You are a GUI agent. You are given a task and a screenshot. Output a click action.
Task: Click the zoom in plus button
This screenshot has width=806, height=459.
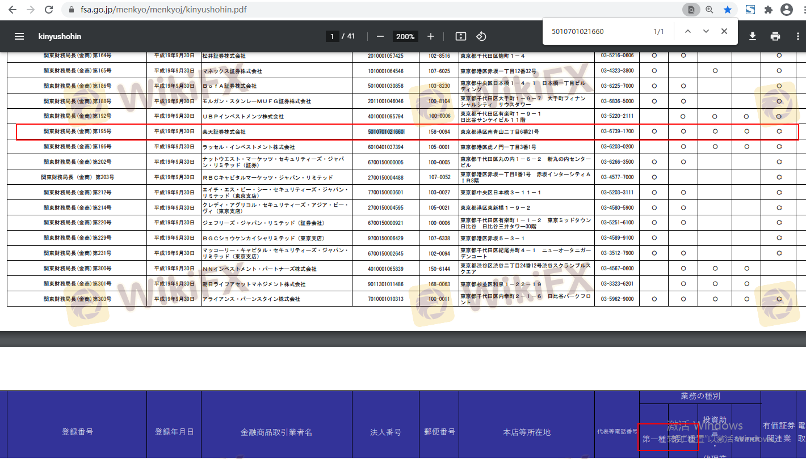pos(431,36)
